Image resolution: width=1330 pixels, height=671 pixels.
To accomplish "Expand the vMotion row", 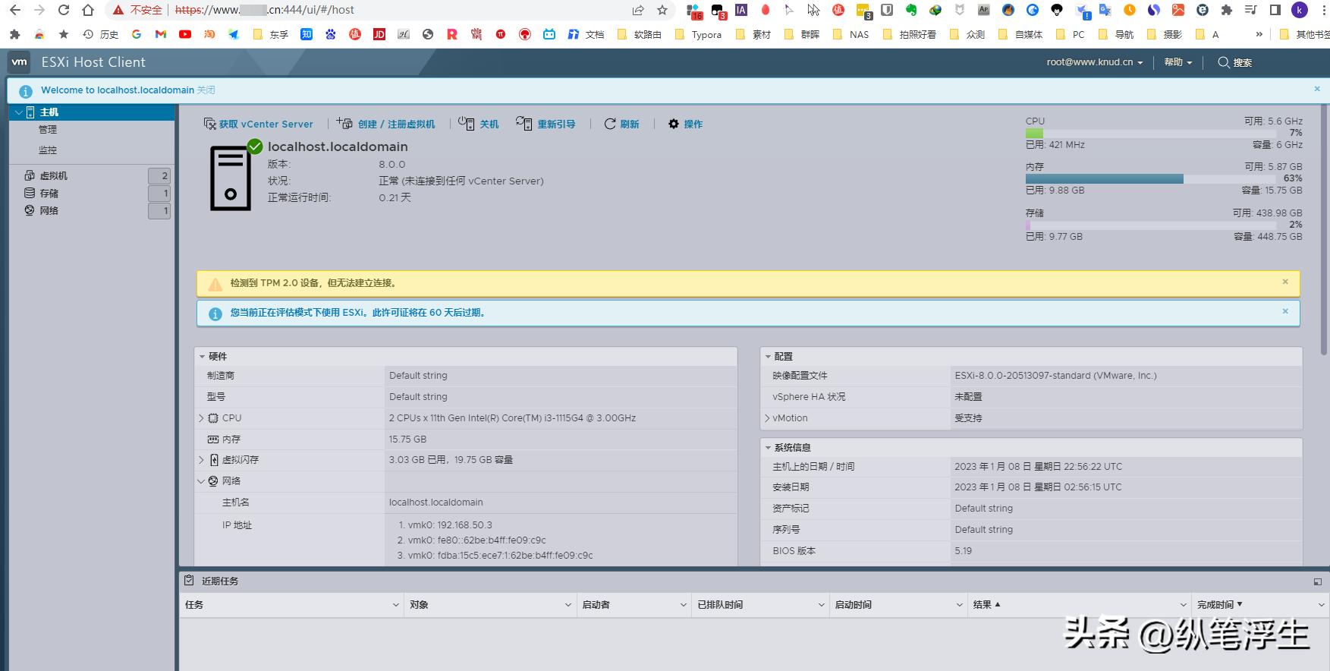I will point(767,418).
